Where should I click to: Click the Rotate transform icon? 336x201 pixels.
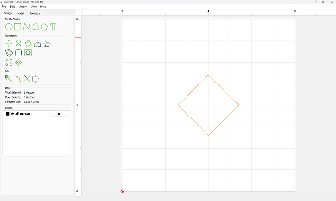click(x=28, y=43)
